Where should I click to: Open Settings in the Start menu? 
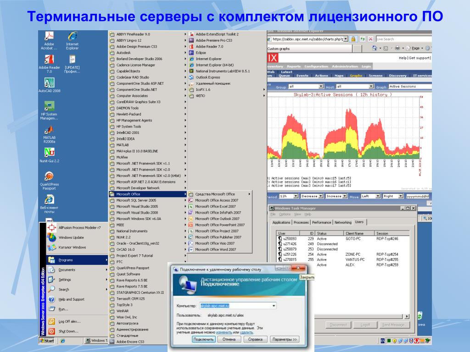tap(77, 280)
